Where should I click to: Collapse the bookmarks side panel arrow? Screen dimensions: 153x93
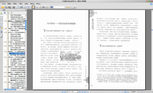click(x=25, y=10)
